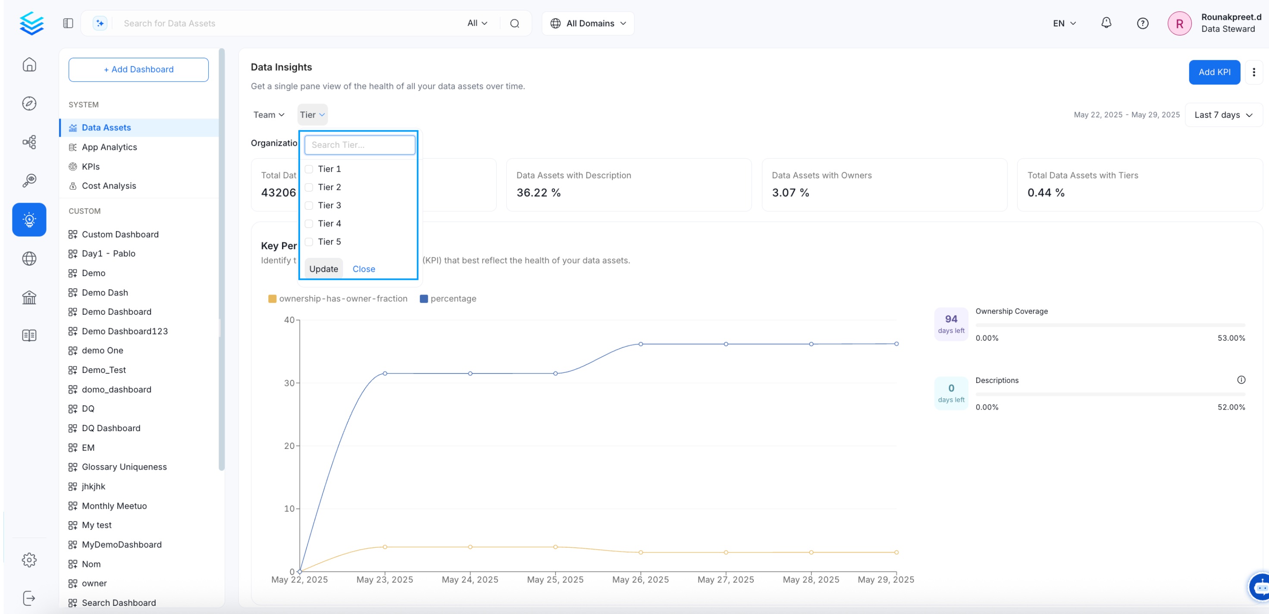Check the Tier 1 checkbox
The width and height of the screenshot is (1269, 614).
click(x=309, y=169)
